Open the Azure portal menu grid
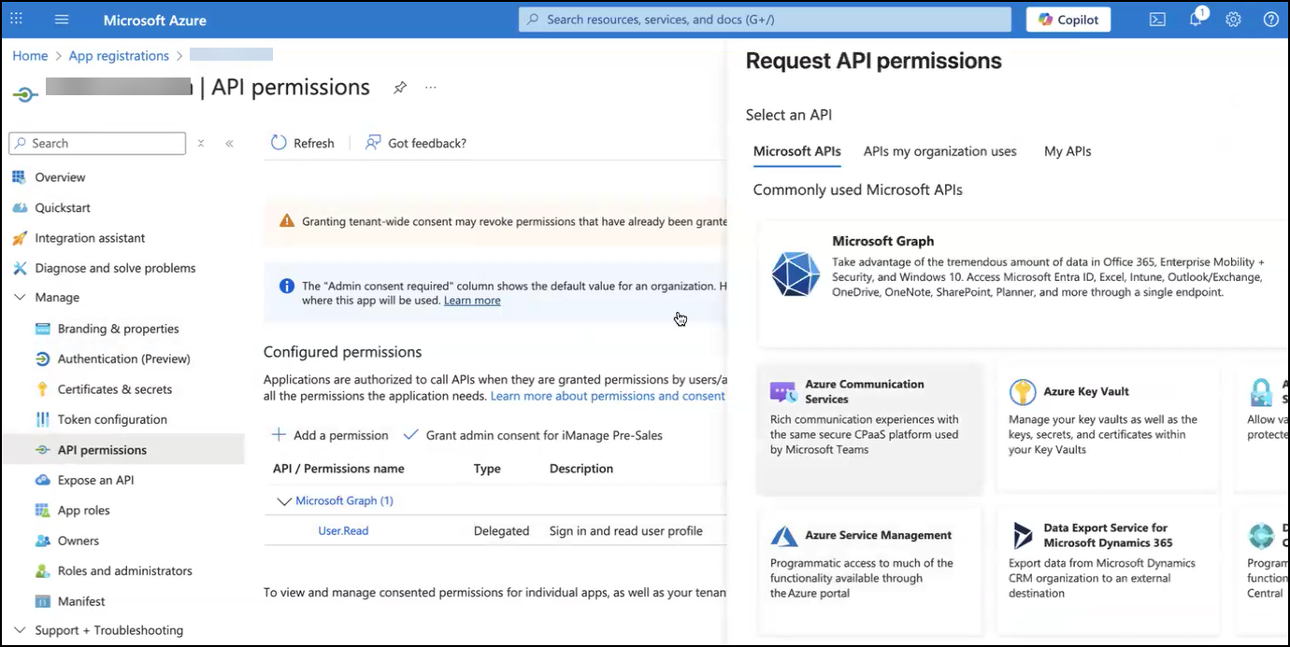The width and height of the screenshot is (1290, 647). pyautogui.click(x=15, y=19)
